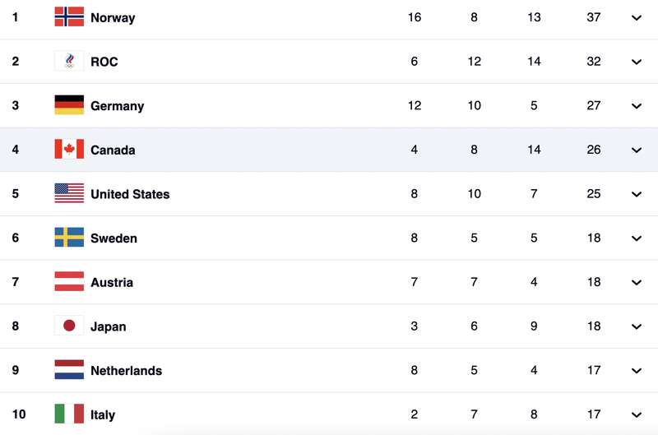Click the Sweden flag icon
658x435 pixels.
(x=69, y=238)
